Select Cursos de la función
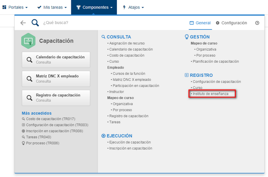The width and height of the screenshot is (268, 177). pos(129,73)
